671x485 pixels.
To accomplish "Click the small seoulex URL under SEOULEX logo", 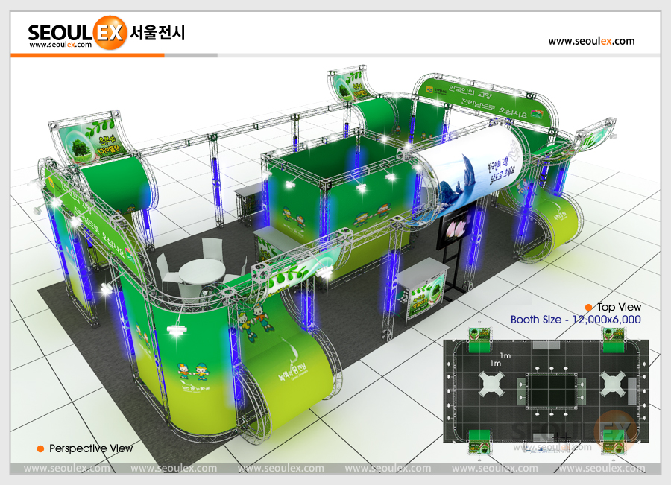I will pyautogui.click(x=60, y=45).
